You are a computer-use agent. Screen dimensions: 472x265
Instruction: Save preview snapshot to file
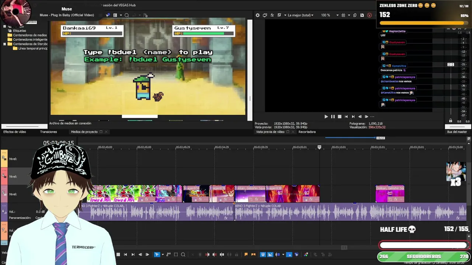(362, 15)
